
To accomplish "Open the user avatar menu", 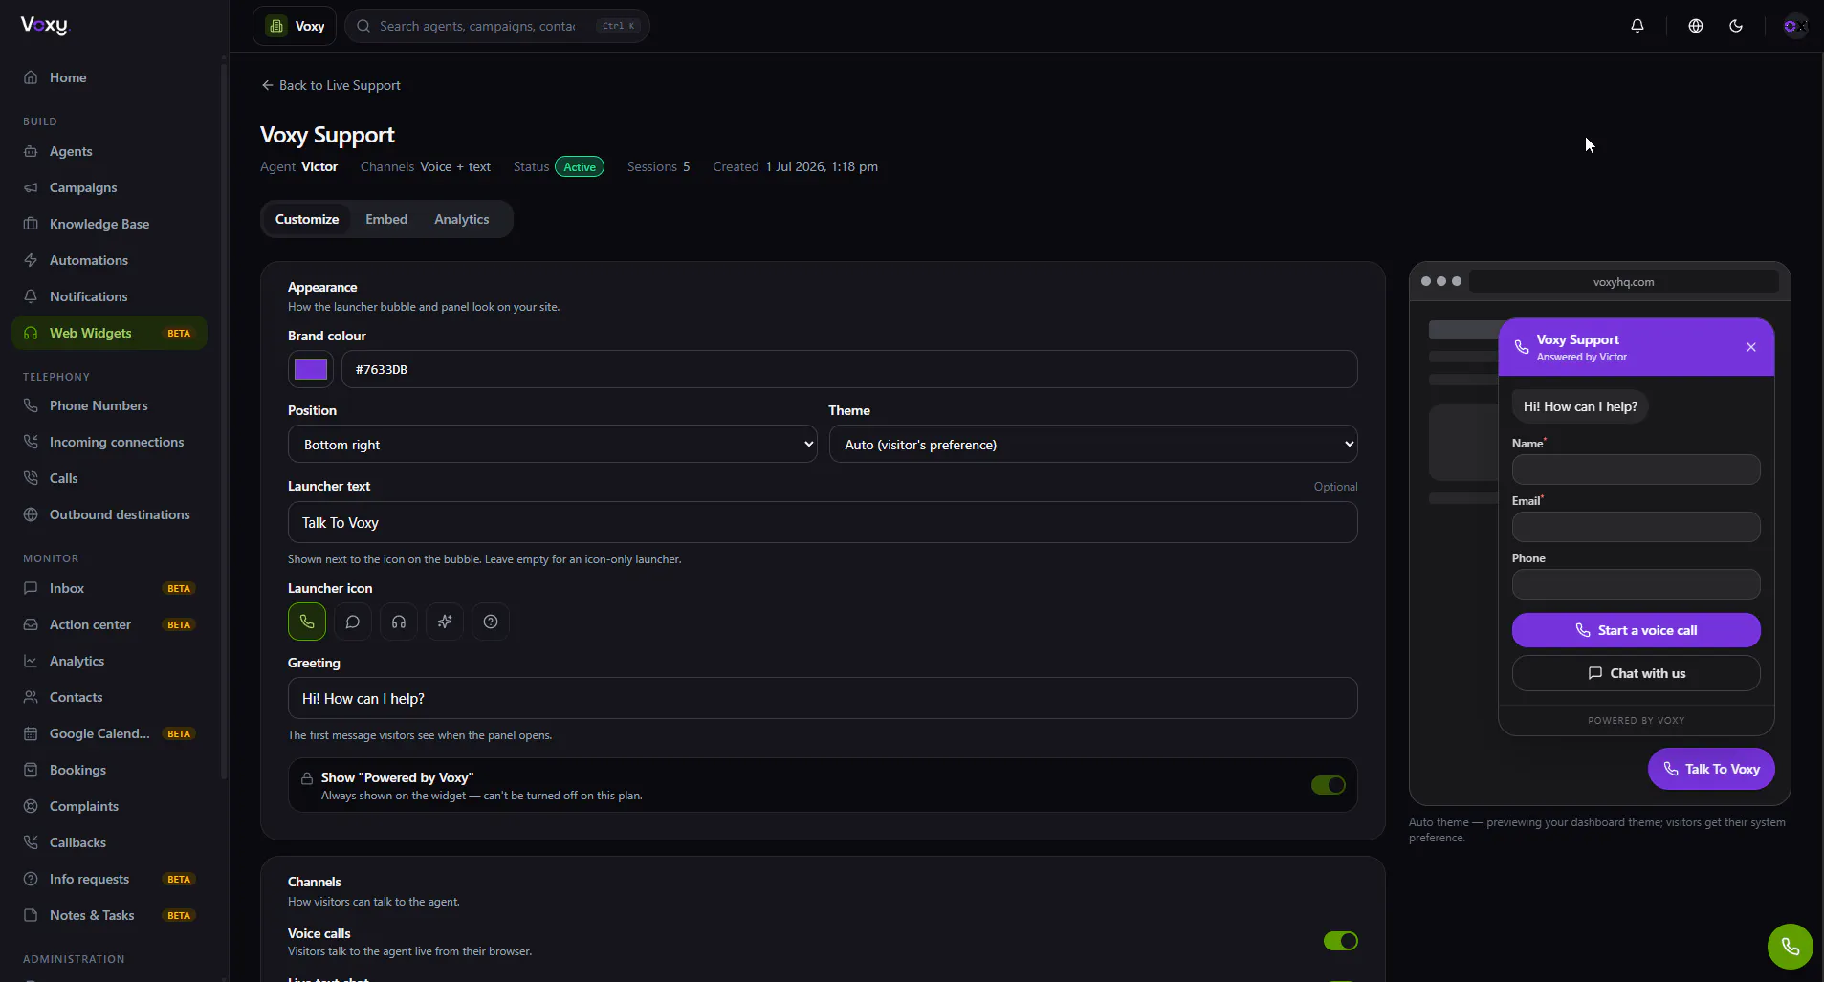I will click(x=1795, y=26).
